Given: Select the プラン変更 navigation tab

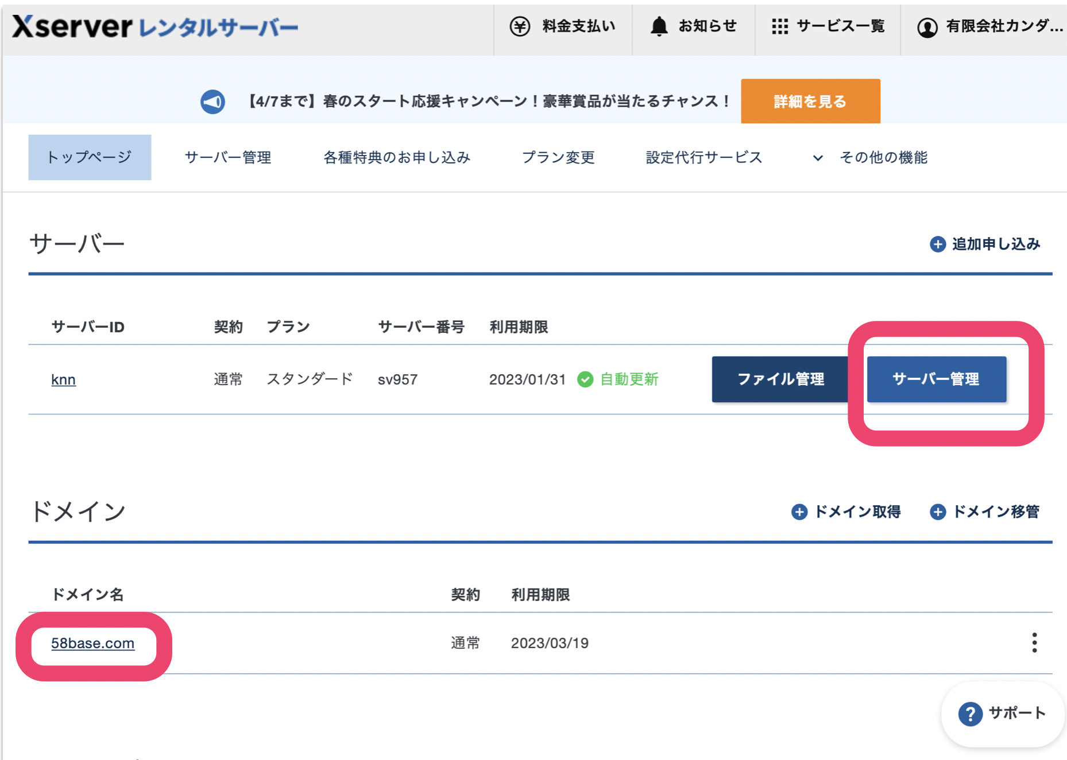Looking at the screenshot, I should (x=558, y=157).
